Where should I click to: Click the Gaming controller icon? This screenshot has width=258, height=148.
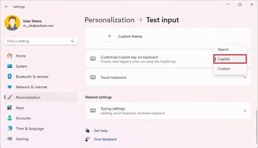[10, 139]
